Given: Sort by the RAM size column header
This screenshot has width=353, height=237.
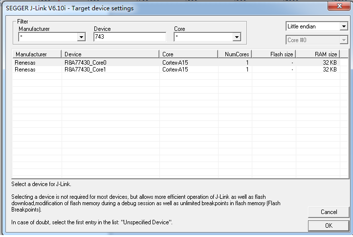Looking at the screenshot, I should click(318, 54).
